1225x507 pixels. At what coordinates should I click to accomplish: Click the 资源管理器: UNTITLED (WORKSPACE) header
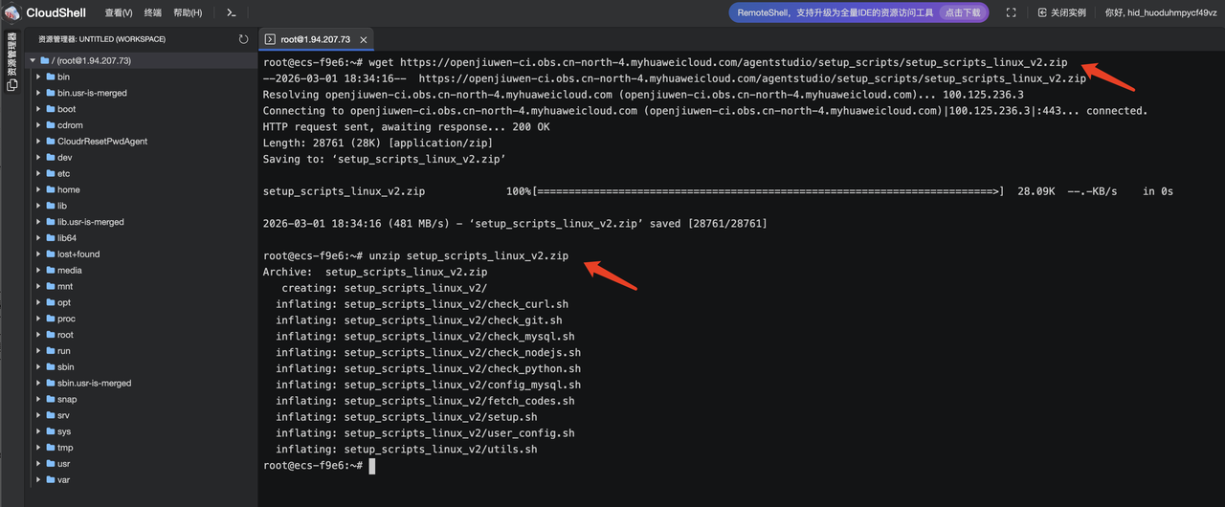pos(102,39)
